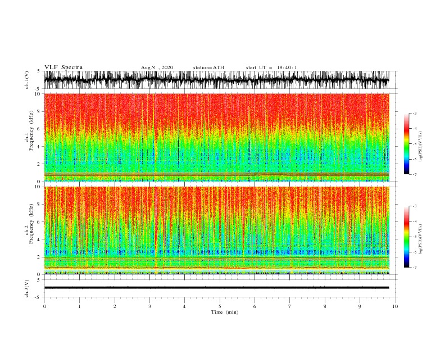Image resolution: width=445 pixels, height=344 pixels.
Task: Click the ch.2 colorbar "-3" tick value
Action: tap(415, 206)
